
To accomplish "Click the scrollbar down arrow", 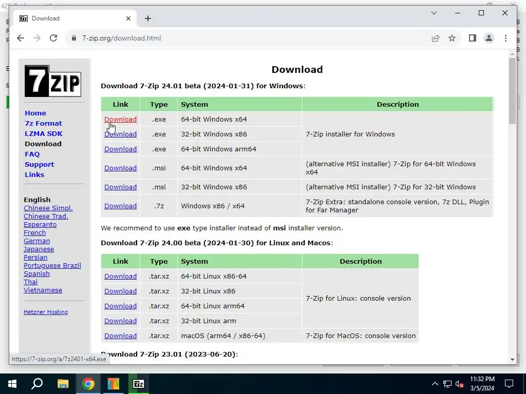I will [512, 360].
